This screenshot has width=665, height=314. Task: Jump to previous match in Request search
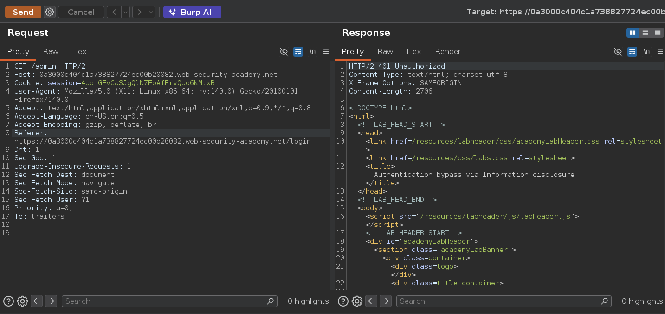coord(37,301)
